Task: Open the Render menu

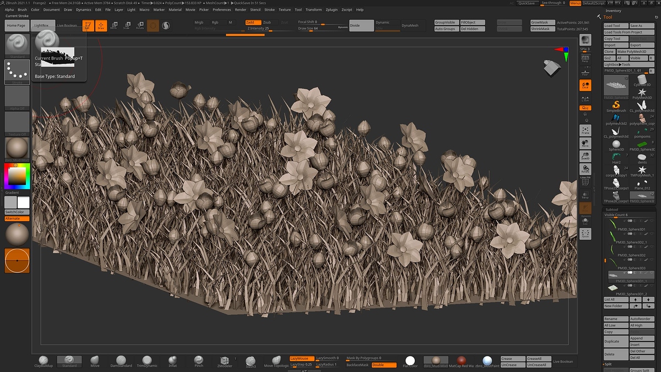Action: coord(241,9)
